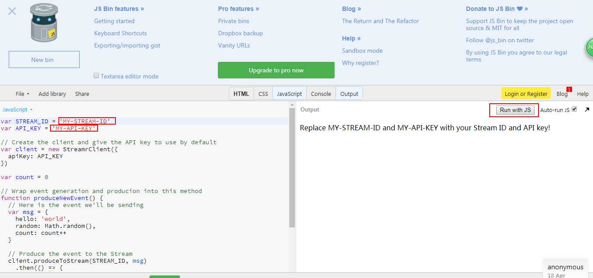
Task: Click the code editor vertical scrollbar
Action: pos(292,168)
